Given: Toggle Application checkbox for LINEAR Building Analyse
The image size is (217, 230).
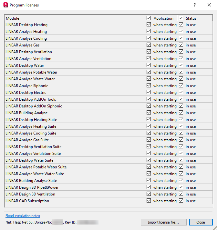Looking at the screenshot, I should 149,112.
